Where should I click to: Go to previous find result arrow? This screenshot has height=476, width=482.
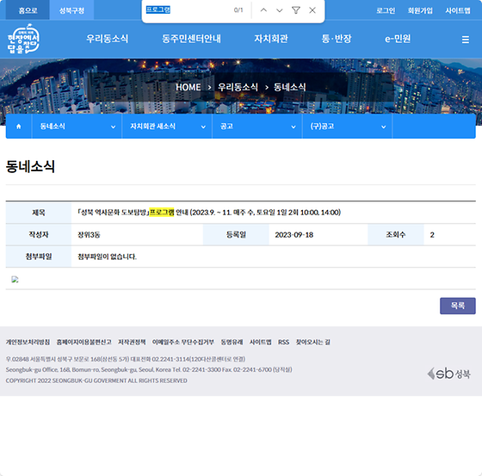(x=263, y=10)
